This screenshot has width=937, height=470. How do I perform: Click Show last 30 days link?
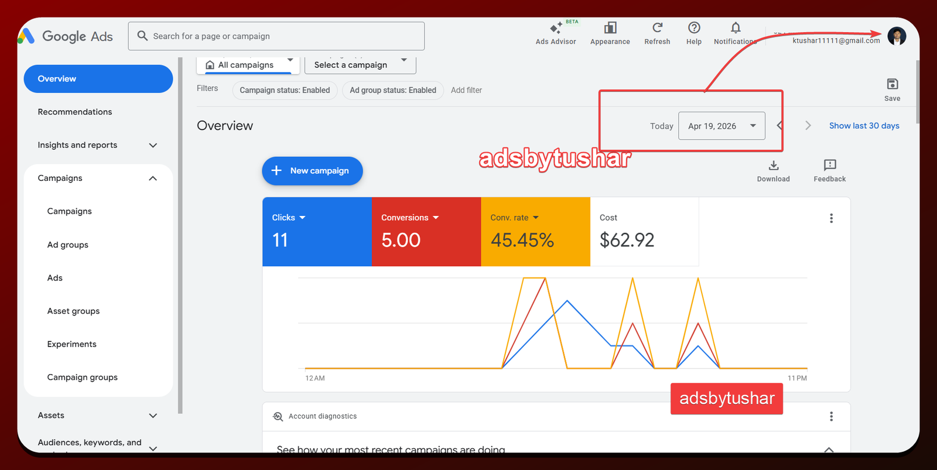(x=864, y=126)
